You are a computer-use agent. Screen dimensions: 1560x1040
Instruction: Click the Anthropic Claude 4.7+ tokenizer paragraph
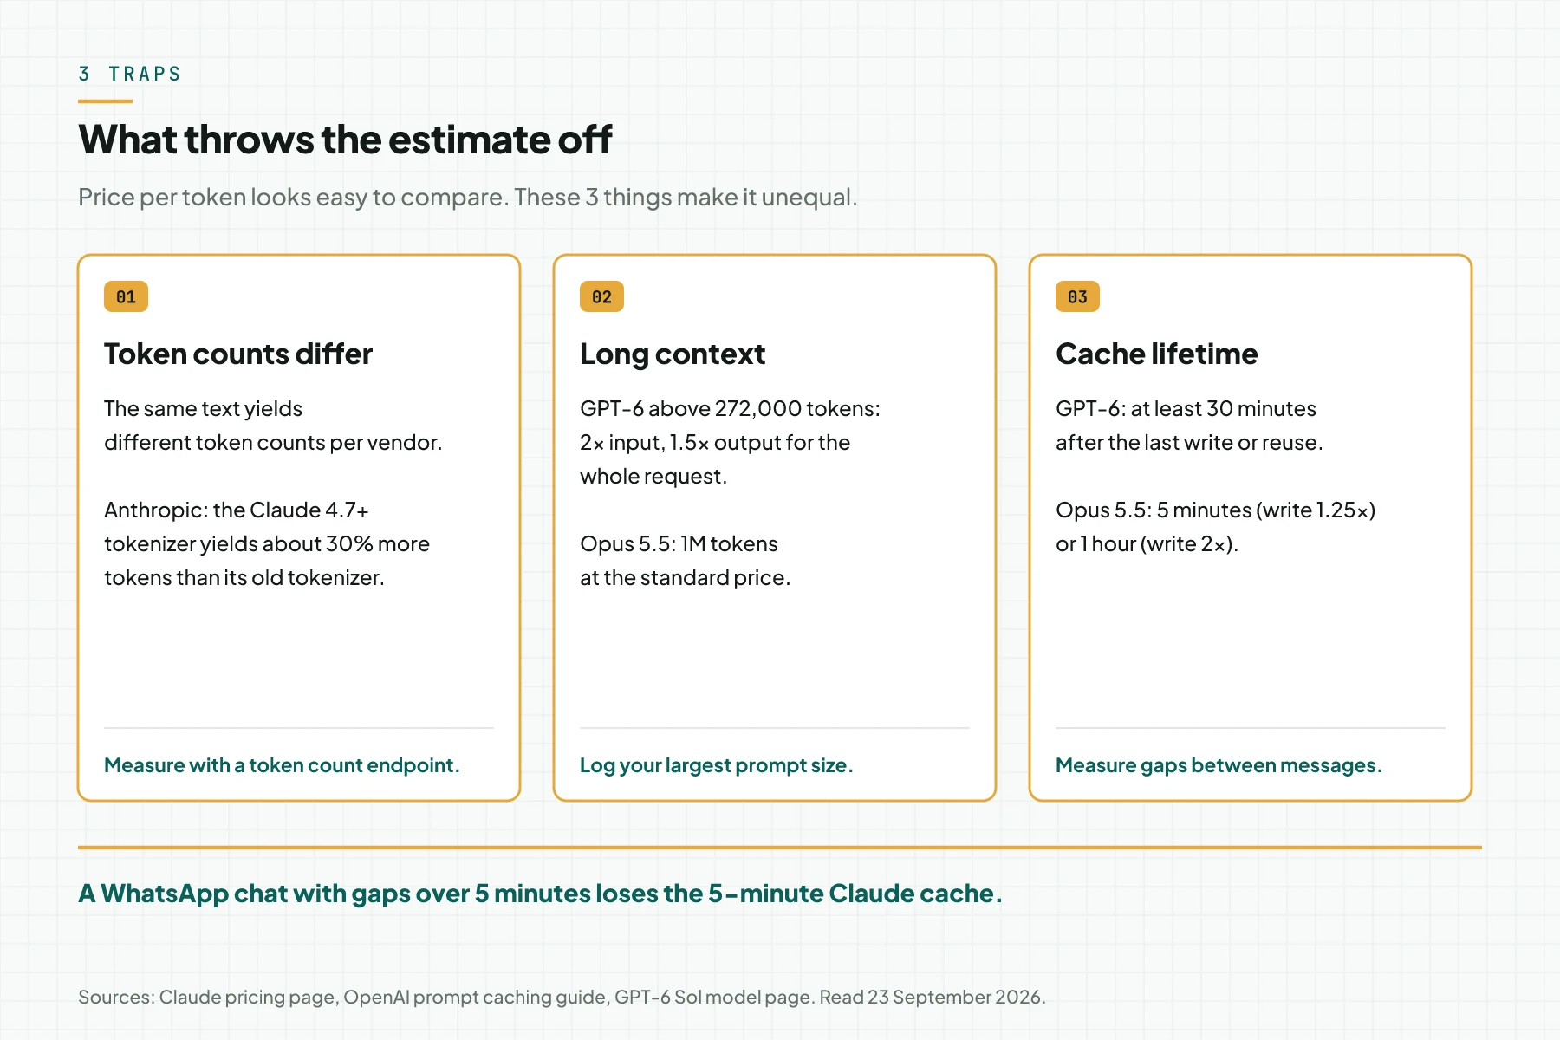click(x=267, y=543)
